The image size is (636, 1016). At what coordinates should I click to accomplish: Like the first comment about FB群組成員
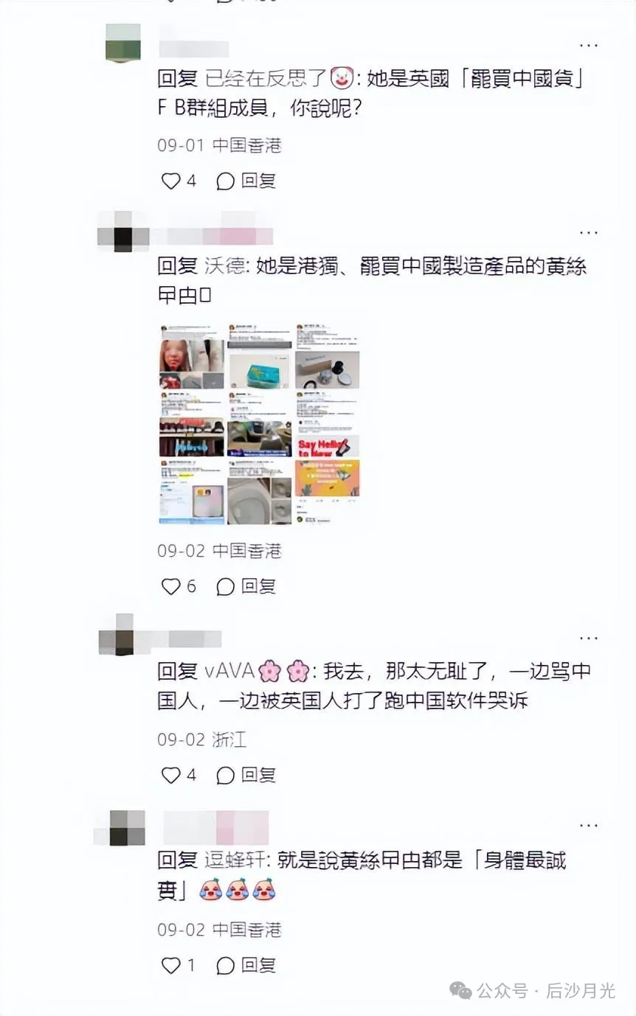pyautogui.click(x=171, y=181)
